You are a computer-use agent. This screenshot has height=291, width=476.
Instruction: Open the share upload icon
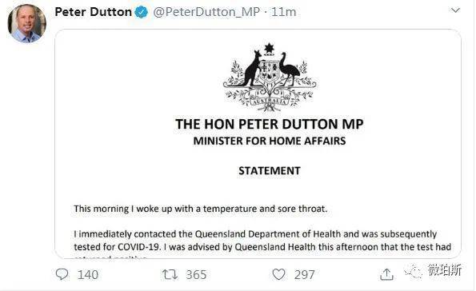pyautogui.click(x=386, y=274)
